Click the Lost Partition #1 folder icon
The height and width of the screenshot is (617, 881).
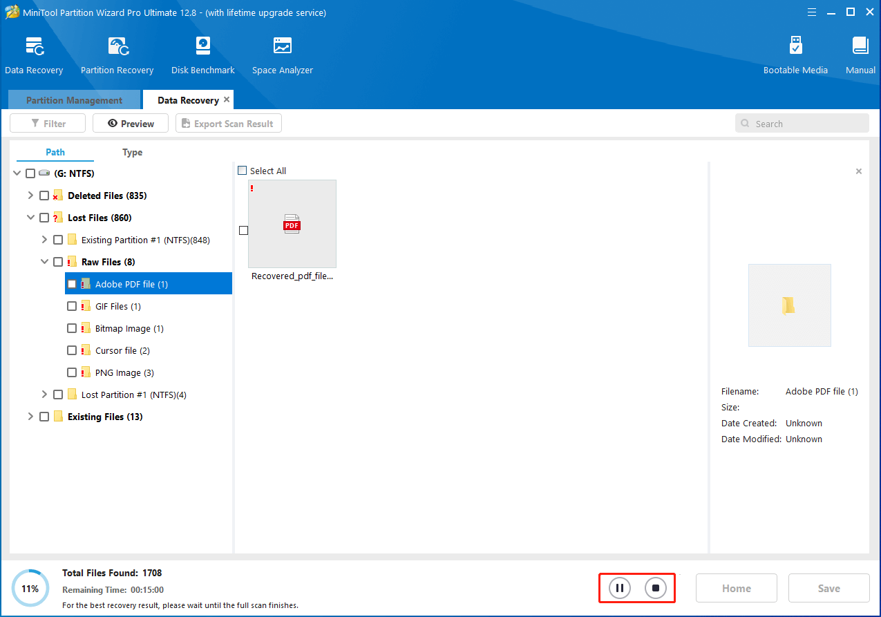[x=72, y=395]
